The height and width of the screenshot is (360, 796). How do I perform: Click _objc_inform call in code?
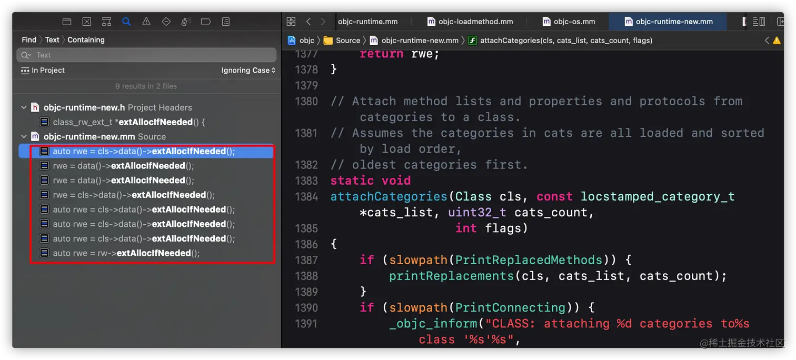point(433,323)
